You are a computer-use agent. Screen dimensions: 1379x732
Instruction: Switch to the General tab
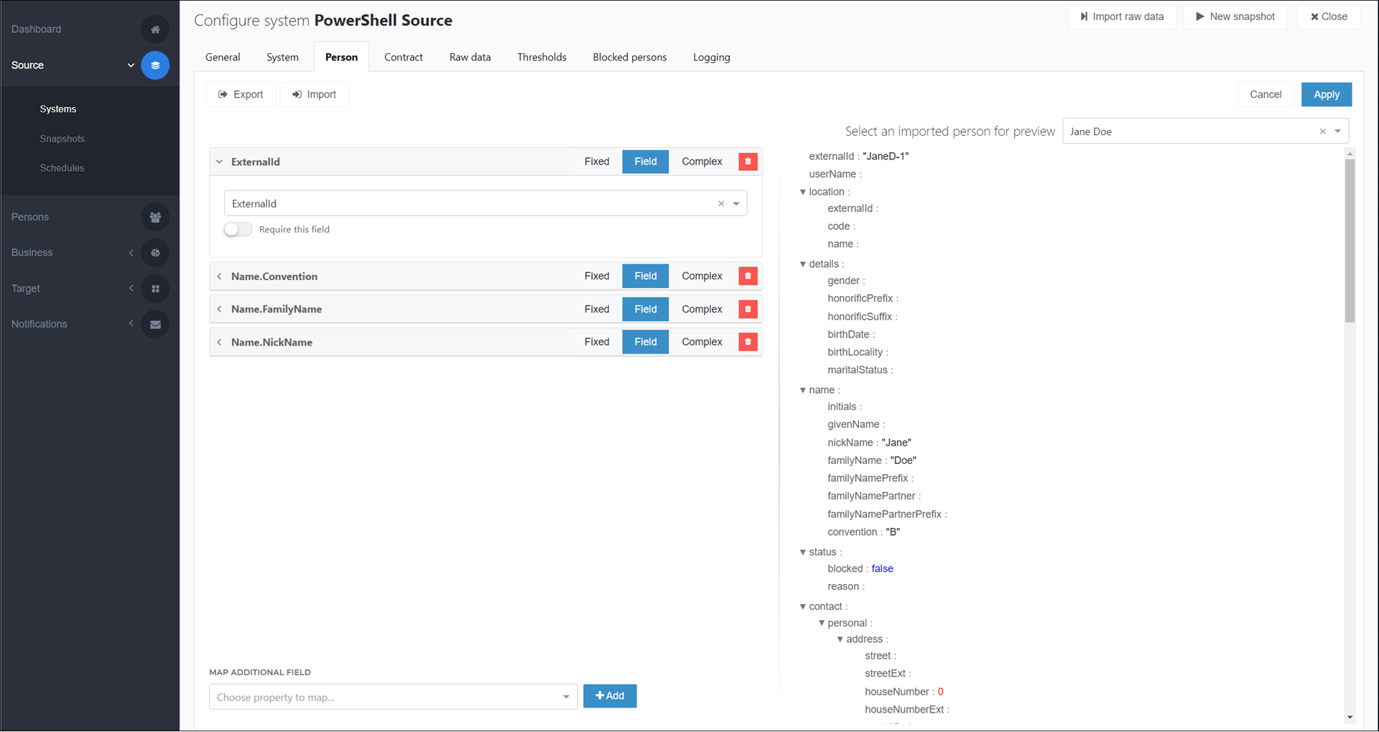click(223, 57)
